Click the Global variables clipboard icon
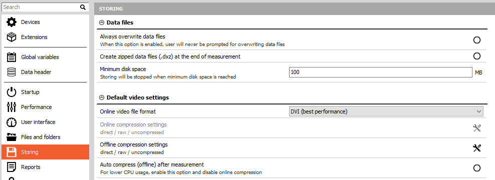This screenshot has height=180, width=495. (x=12, y=57)
